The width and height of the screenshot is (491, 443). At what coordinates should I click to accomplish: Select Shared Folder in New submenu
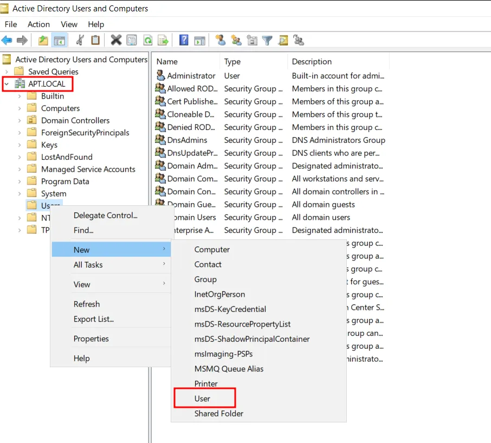pyautogui.click(x=259, y=413)
